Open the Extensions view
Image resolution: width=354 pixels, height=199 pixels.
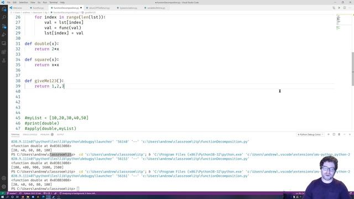4,52
